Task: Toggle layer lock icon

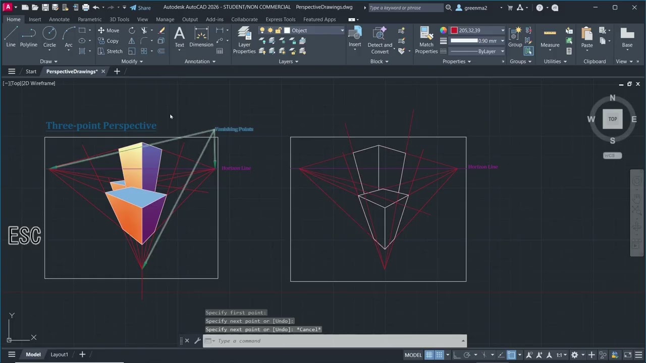Action: tap(278, 30)
